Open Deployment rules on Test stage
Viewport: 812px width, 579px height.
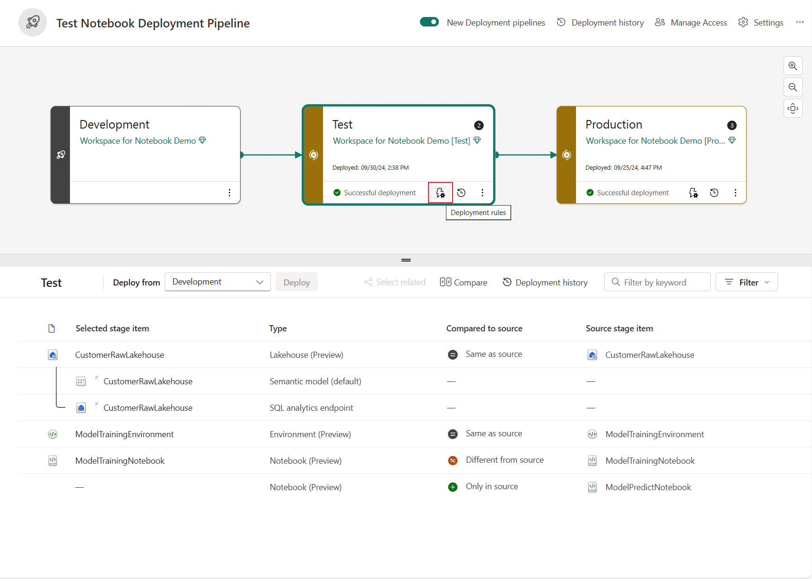point(440,193)
